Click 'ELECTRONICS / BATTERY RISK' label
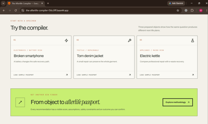 pyautogui.click(x=28, y=50)
